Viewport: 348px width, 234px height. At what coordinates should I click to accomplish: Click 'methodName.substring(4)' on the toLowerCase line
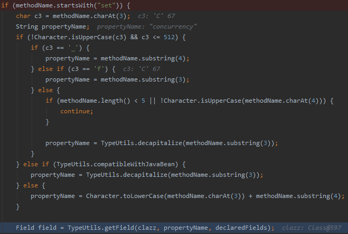coord(298,196)
